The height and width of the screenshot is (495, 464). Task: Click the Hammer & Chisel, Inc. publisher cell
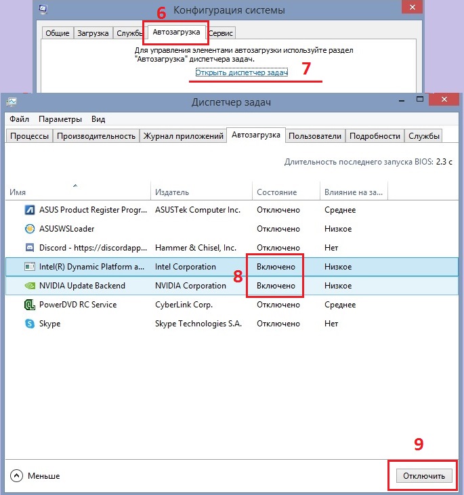pyautogui.click(x=196, y=248)
